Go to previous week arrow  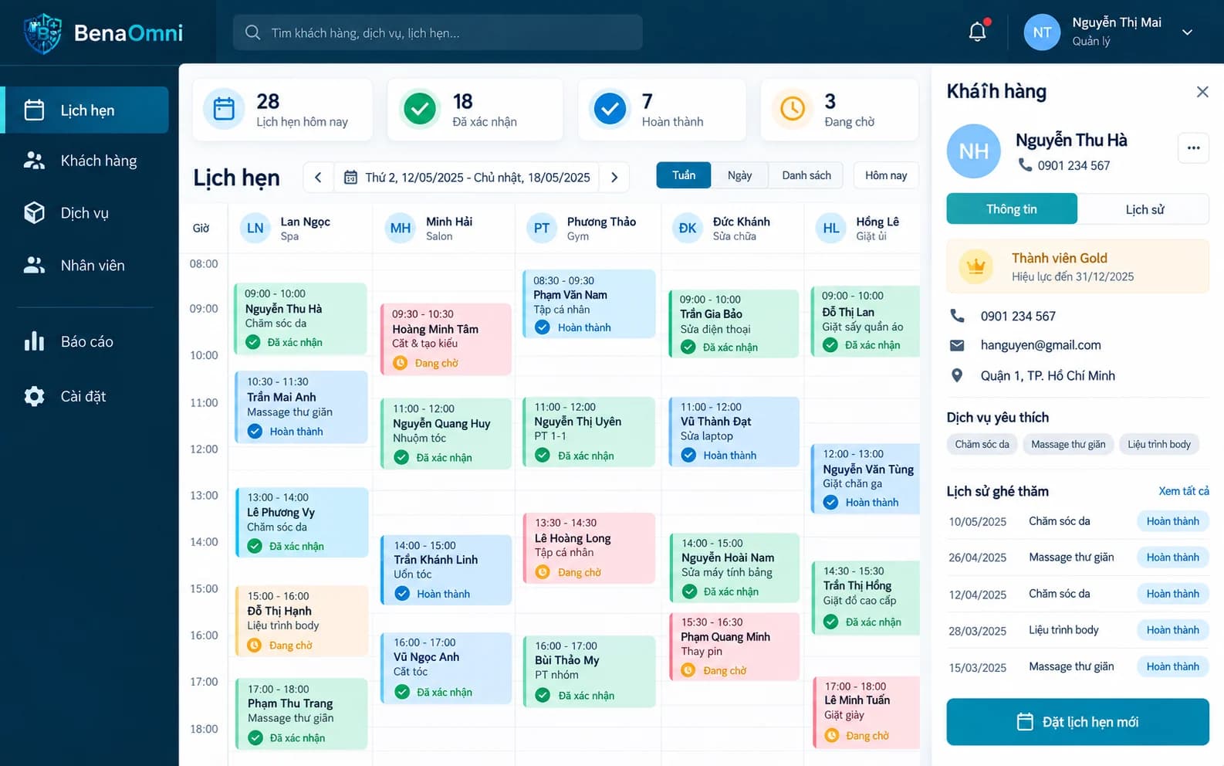(x=318, y=177)
